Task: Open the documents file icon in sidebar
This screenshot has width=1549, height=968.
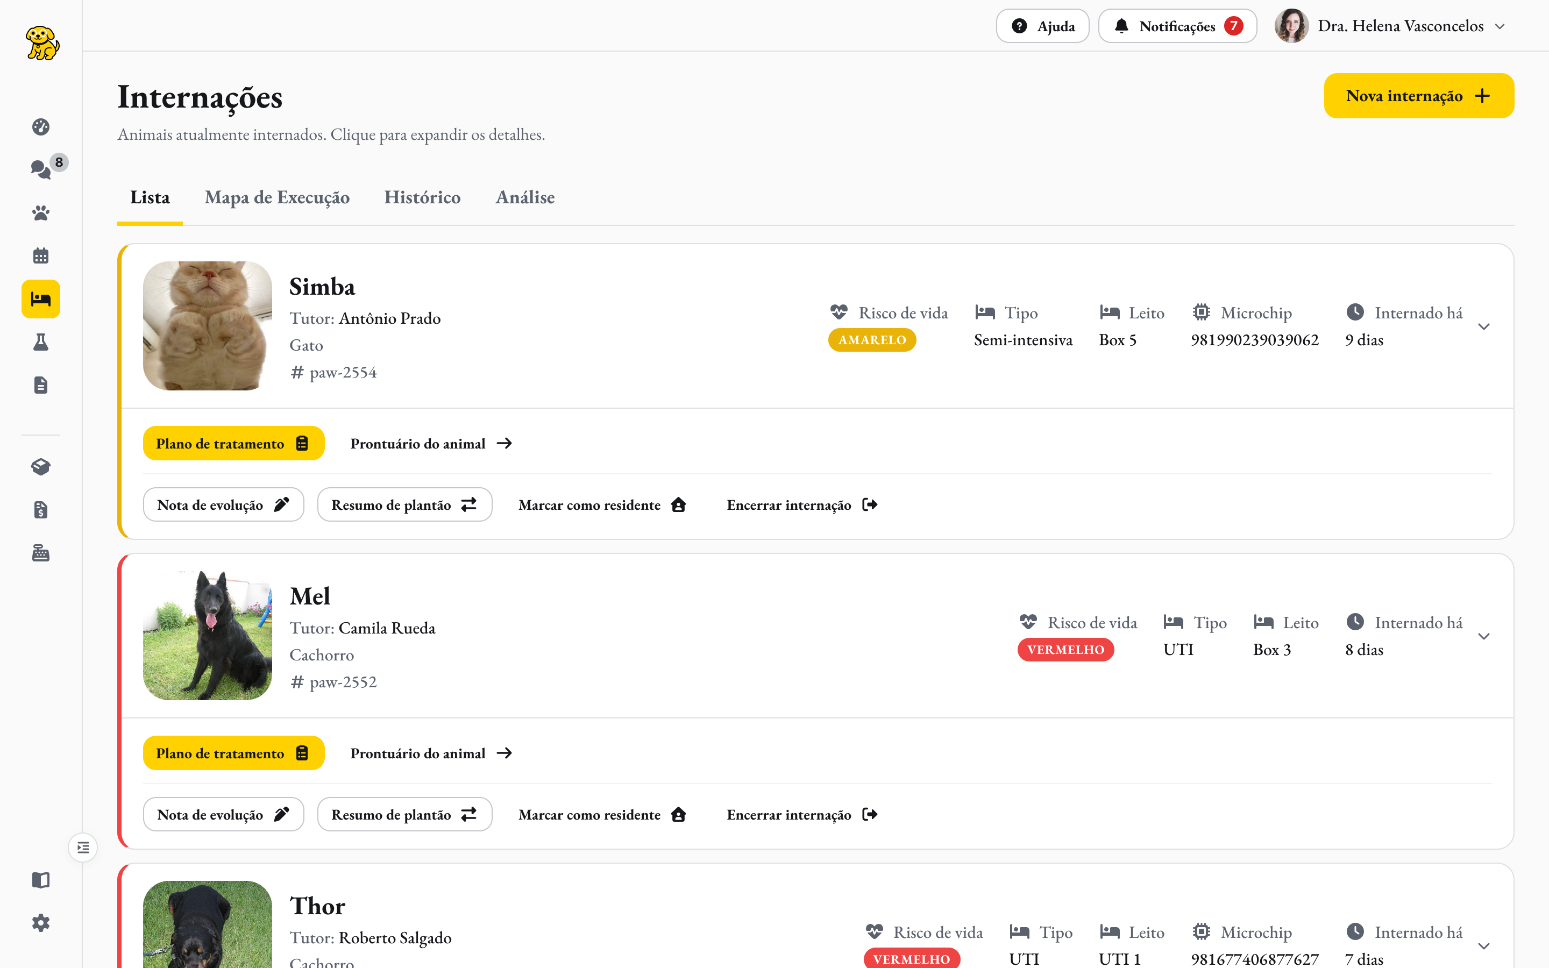Action: click(41, 385)
